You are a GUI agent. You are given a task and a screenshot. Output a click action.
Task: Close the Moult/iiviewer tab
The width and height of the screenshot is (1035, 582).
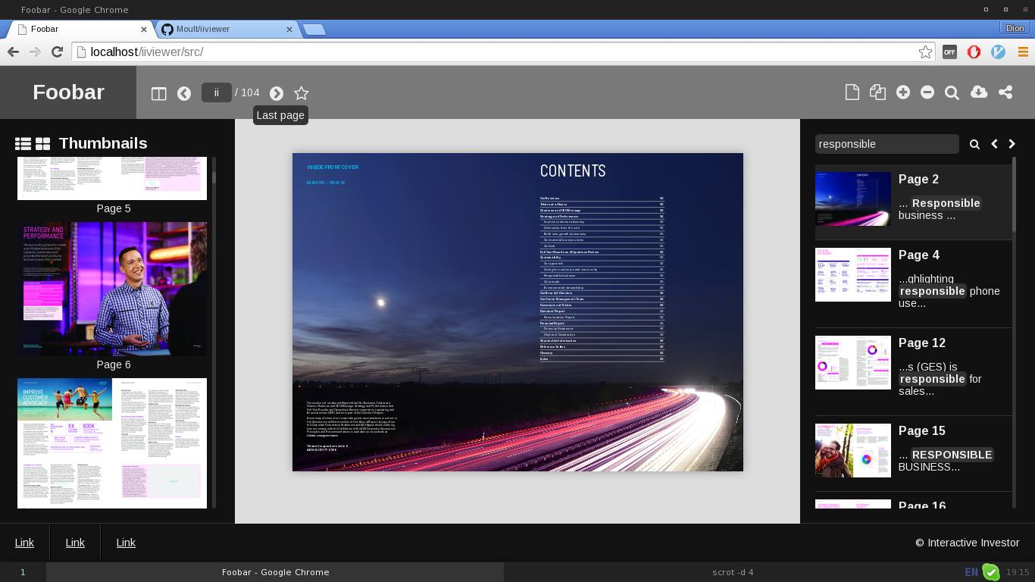point(289,30)
